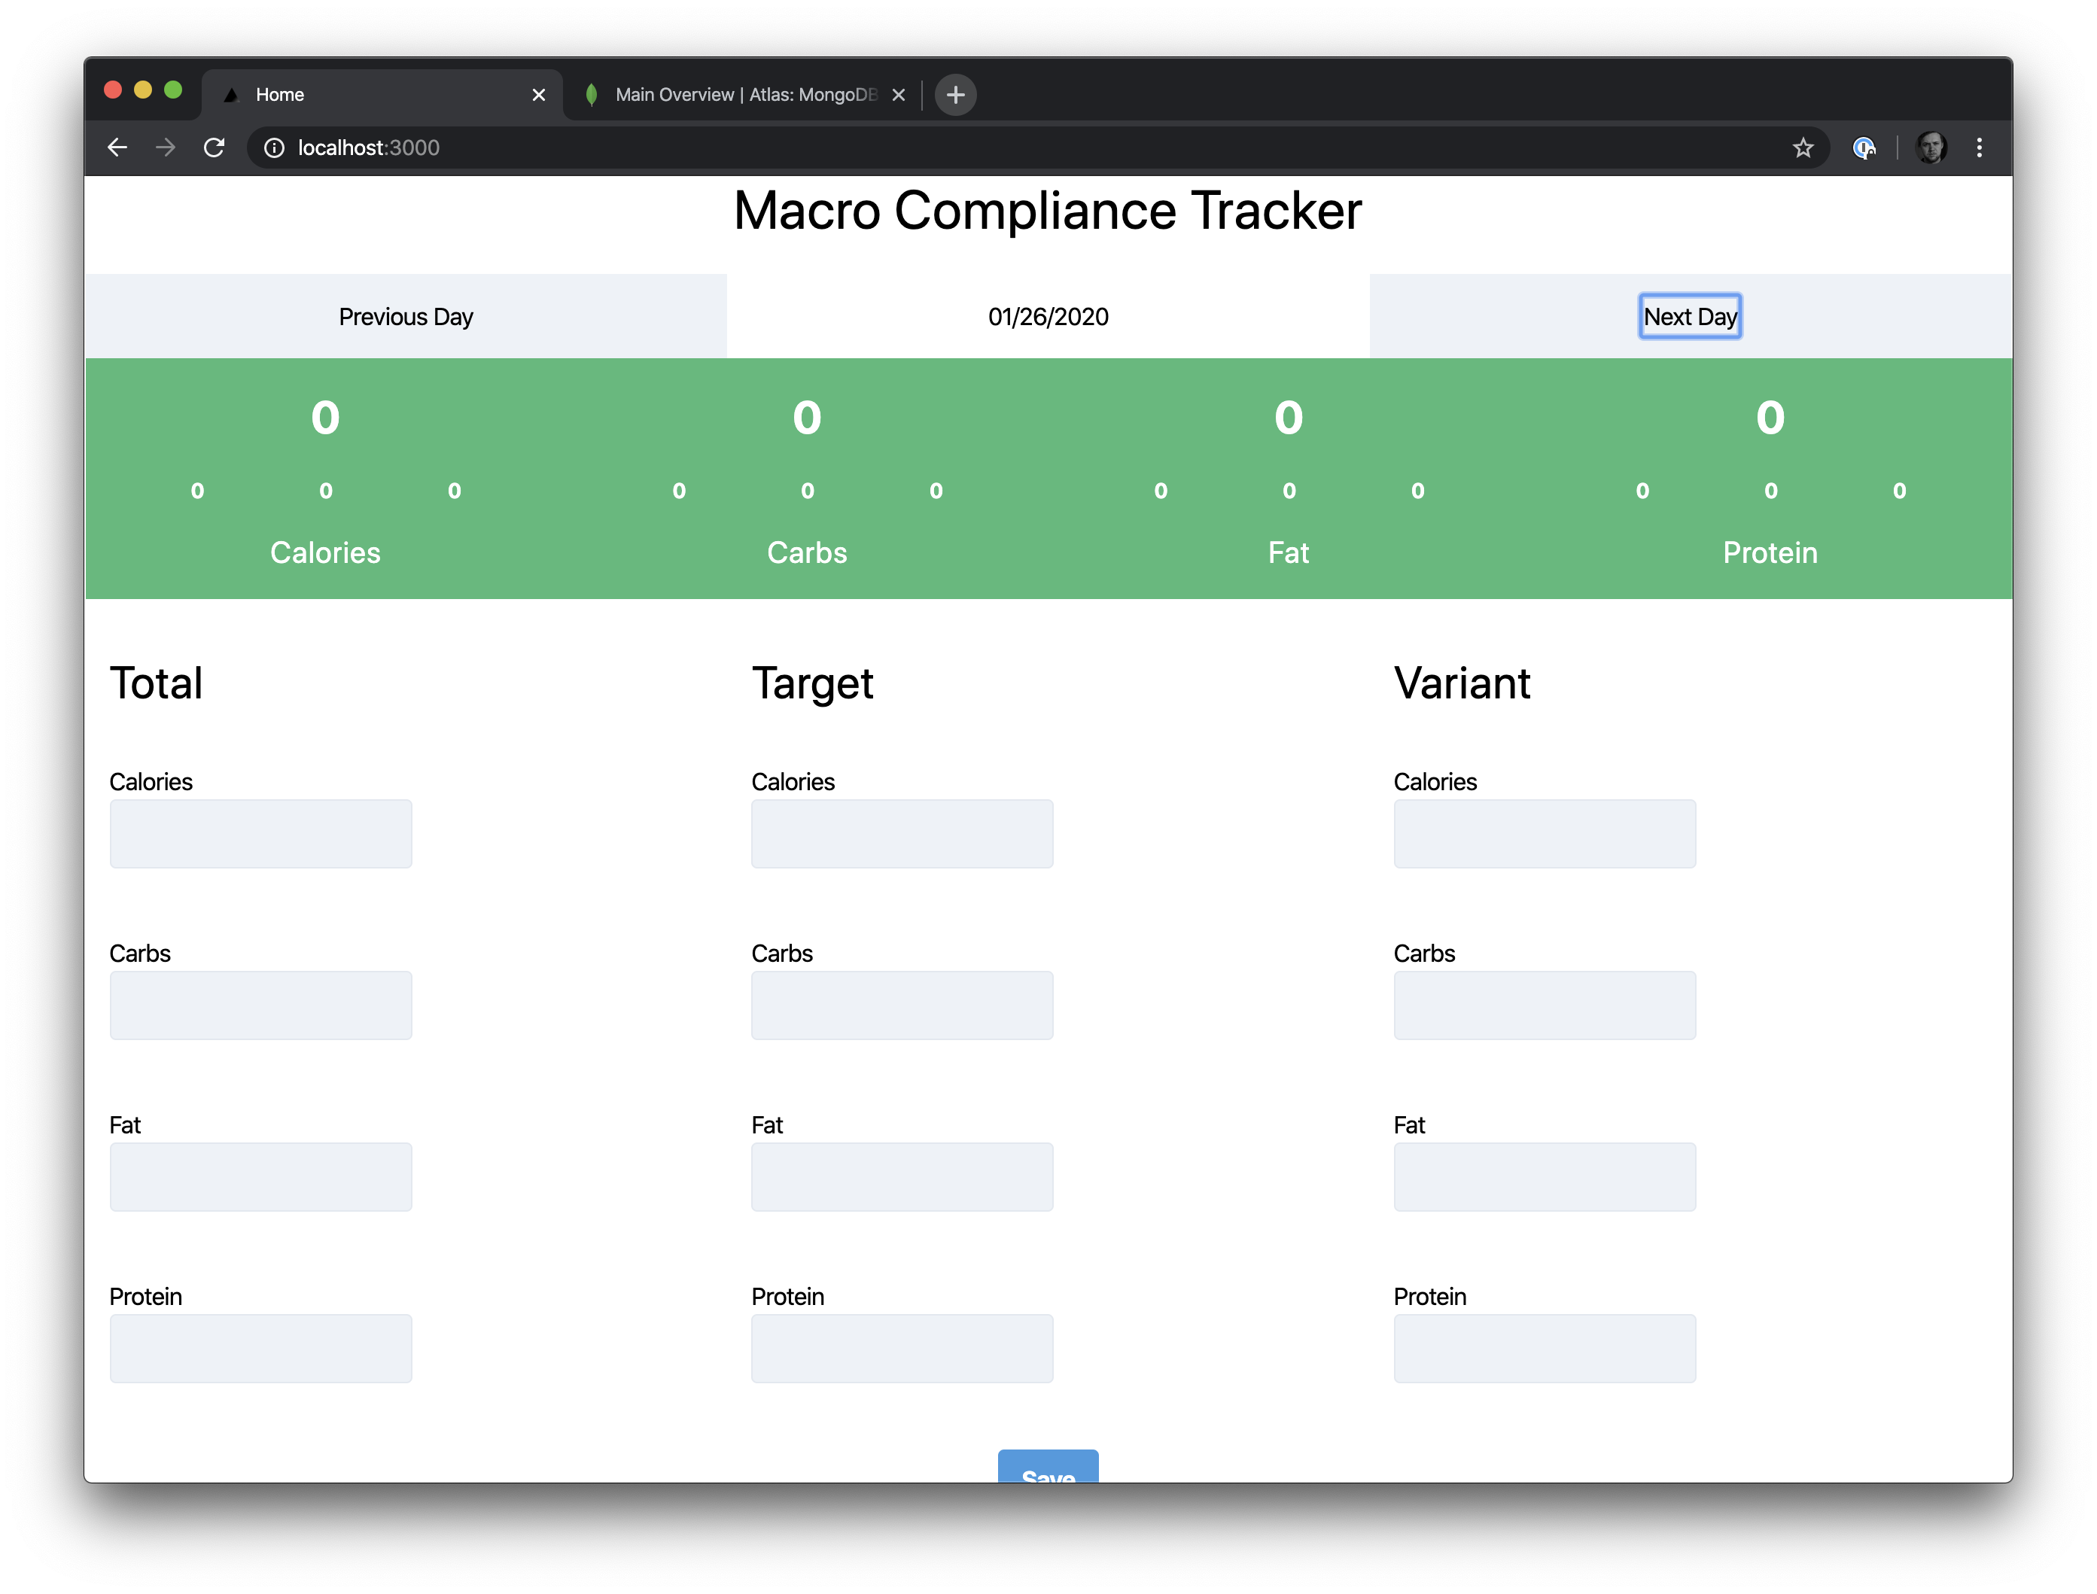Enable the browser reload toggle
The width and height of the screenshot is (2097, 1594).
pos(215,148)
